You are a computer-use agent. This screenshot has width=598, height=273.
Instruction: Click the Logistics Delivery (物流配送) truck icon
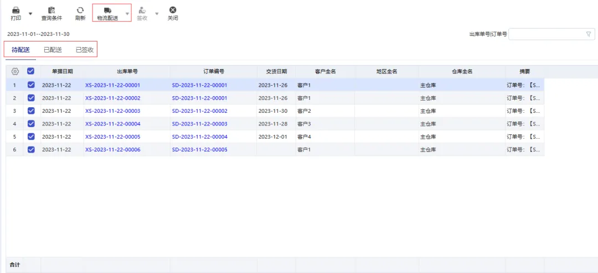(x=107, y=11)
